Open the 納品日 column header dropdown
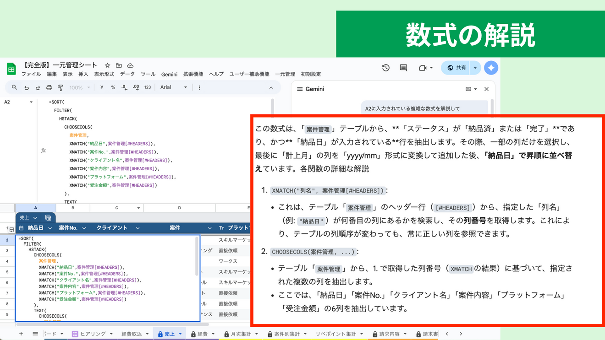The height and width of the screenshot is (340, 605). coord(50,228)
